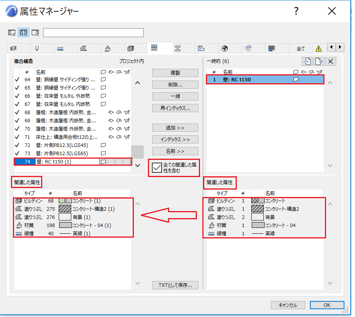This screenshot has width=355, height=317.
Task: Open the Layers attribute tab
Action: 14,48
